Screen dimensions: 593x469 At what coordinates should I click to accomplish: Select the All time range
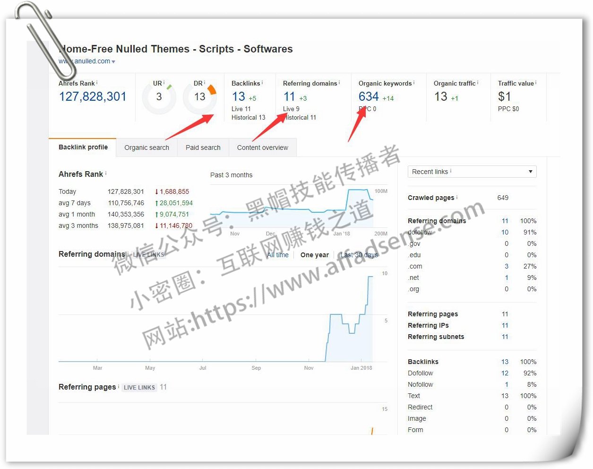tap(278, 255)
